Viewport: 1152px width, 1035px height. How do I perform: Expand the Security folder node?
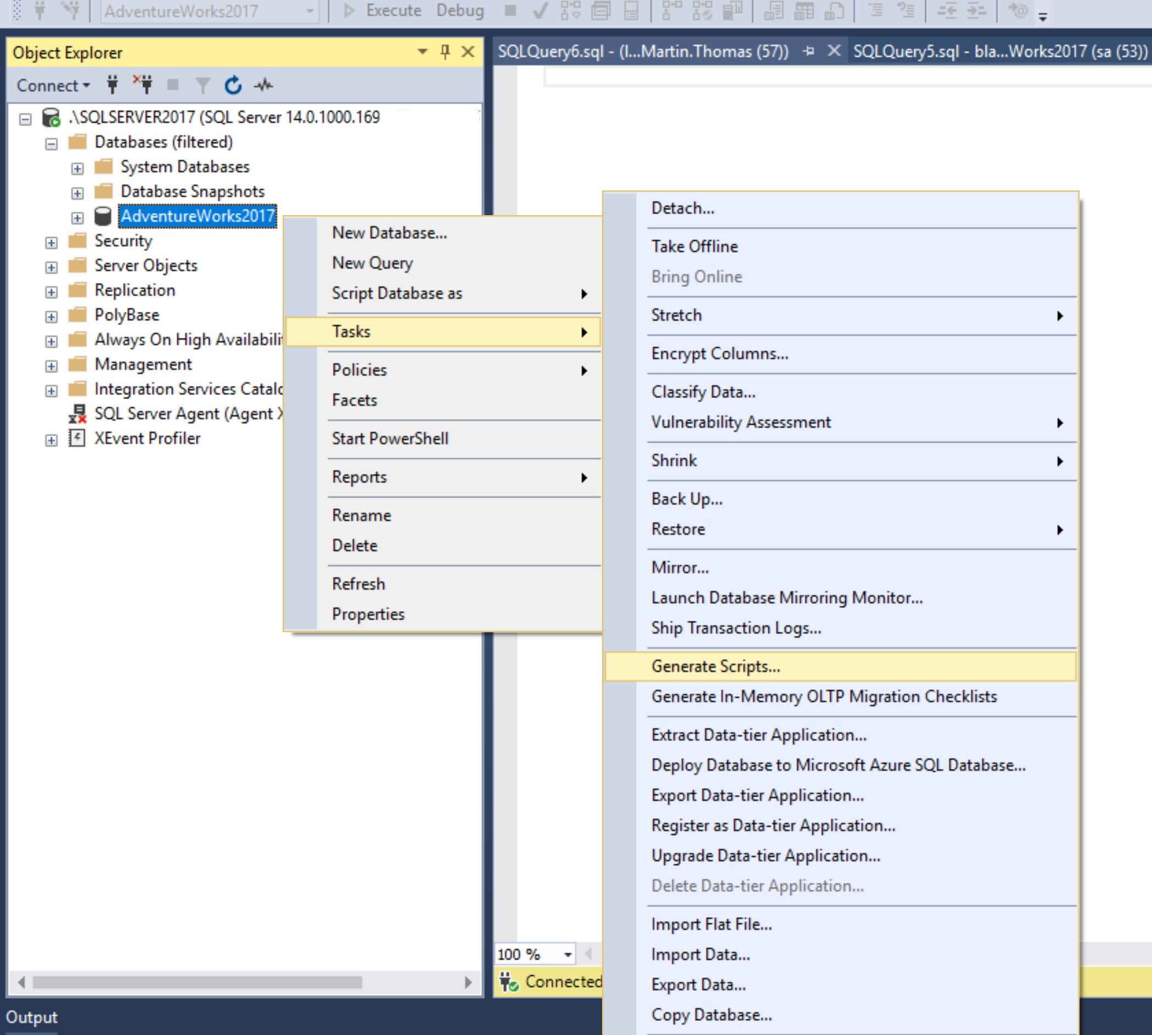point(51,243)
